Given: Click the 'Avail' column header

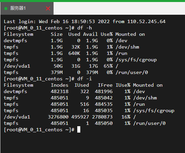Looking at the screenshot, I should [90, 34].
